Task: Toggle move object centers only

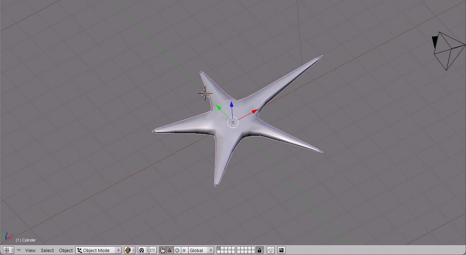Action: [x=153, y=250]
